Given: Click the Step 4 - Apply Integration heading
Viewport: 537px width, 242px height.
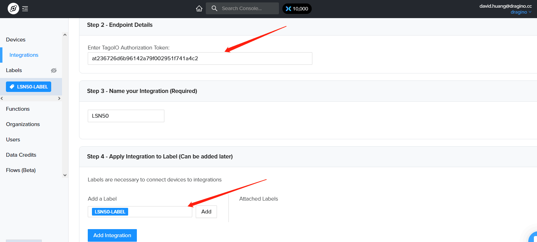Looking at the screenshot, I should [160, 156].
